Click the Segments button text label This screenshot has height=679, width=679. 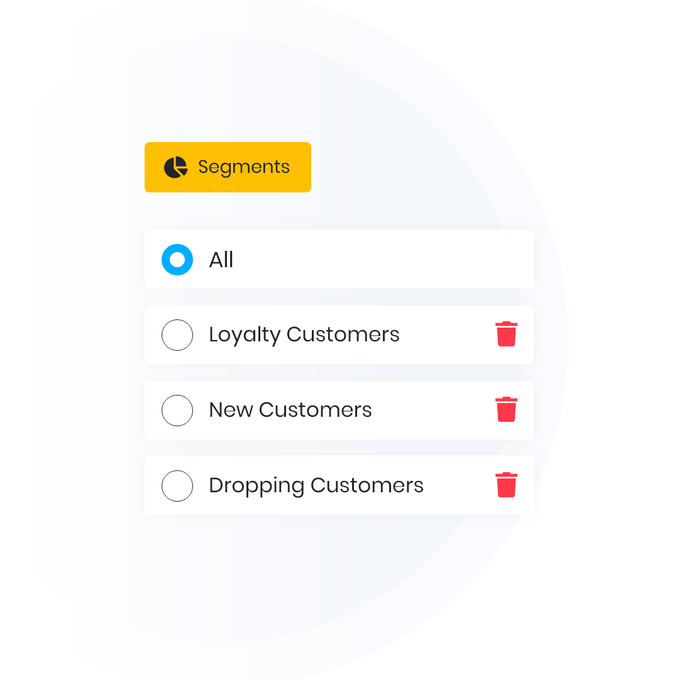(244, 167)
